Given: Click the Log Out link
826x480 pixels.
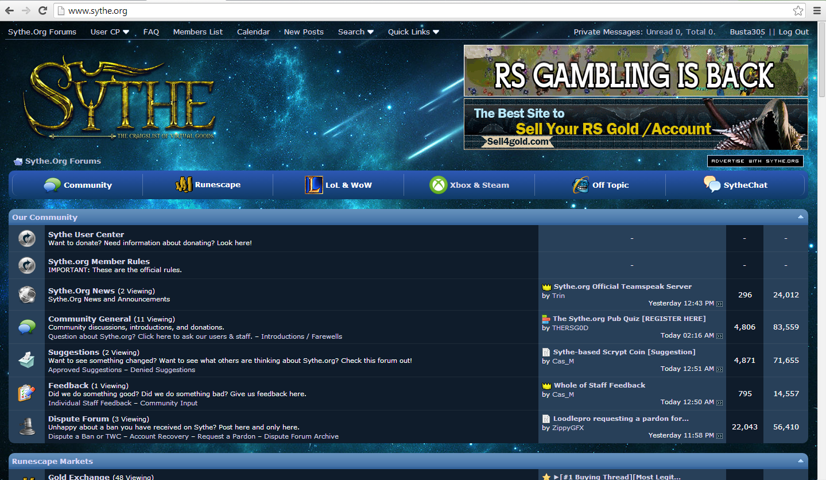Looking at the screenshot, I should click(794, 32).
